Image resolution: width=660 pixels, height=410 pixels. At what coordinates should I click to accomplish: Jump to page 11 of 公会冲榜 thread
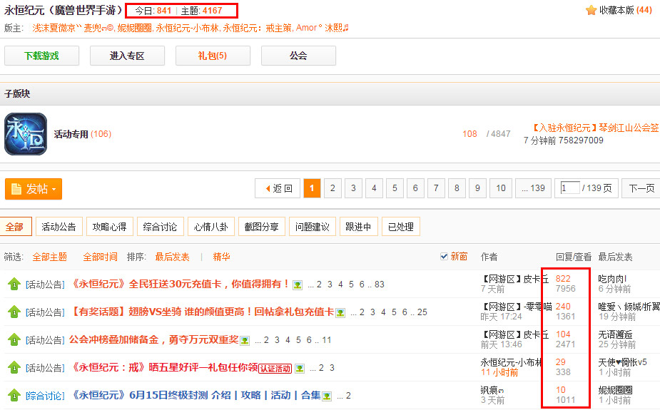(327, 340)
